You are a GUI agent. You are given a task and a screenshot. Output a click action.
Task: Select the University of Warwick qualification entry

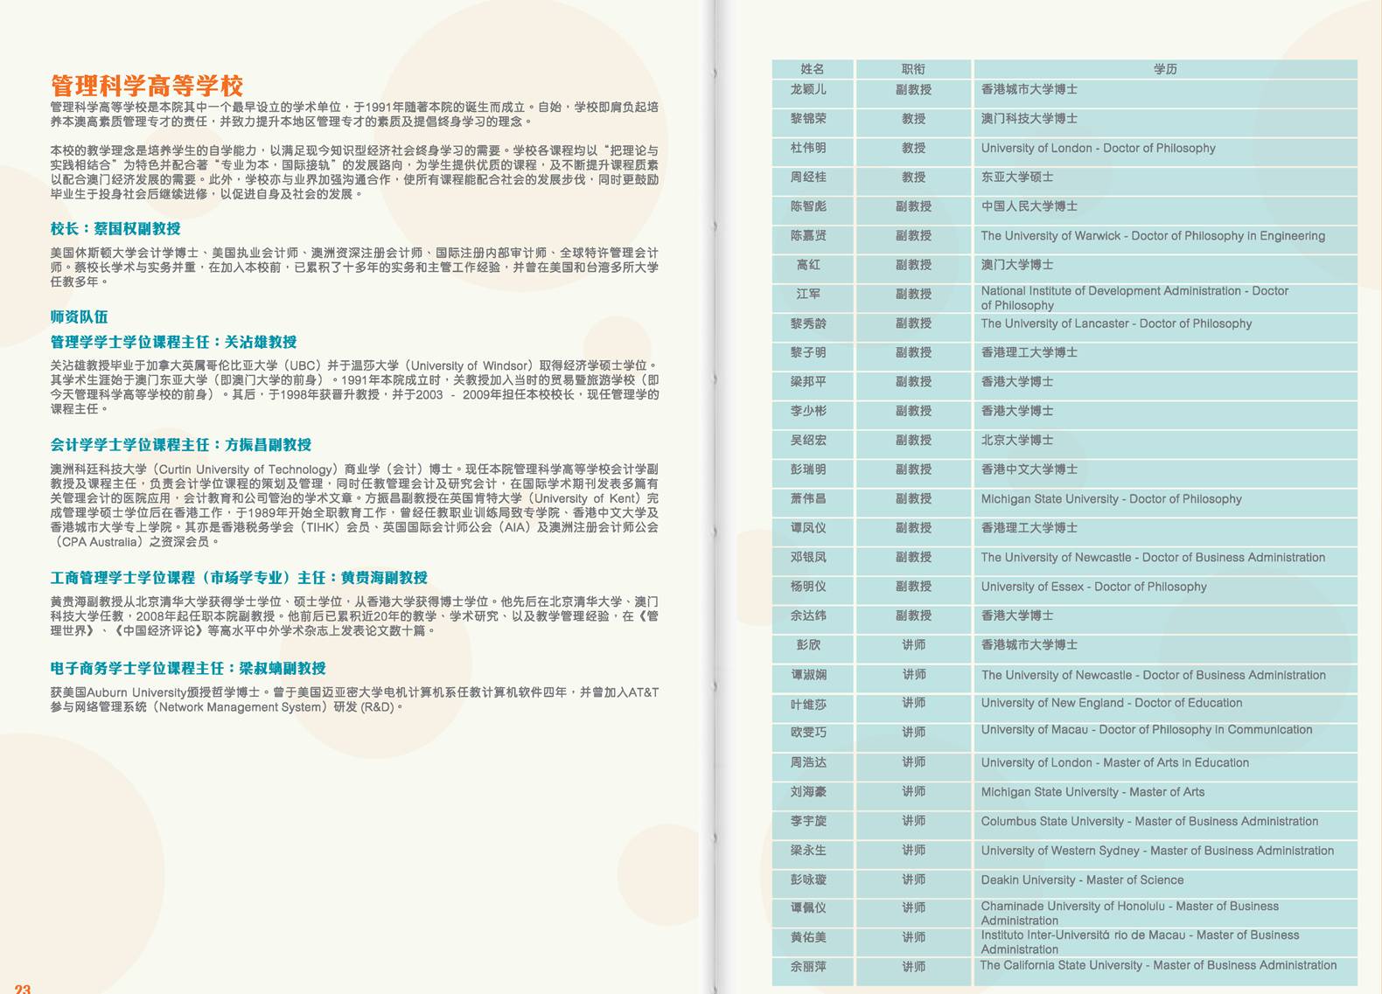point(1152,236)
